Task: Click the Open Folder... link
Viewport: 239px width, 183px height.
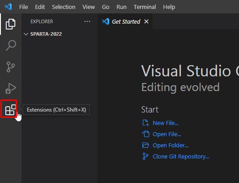Action: pyautogui.click(x=171, y=146)
